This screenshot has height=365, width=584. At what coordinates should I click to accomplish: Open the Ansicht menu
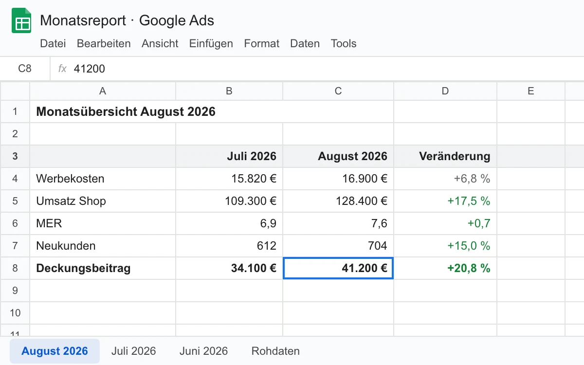pyautogui.click(x=160, y=43)
